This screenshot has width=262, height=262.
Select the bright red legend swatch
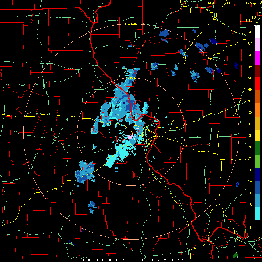click(257, 84)
